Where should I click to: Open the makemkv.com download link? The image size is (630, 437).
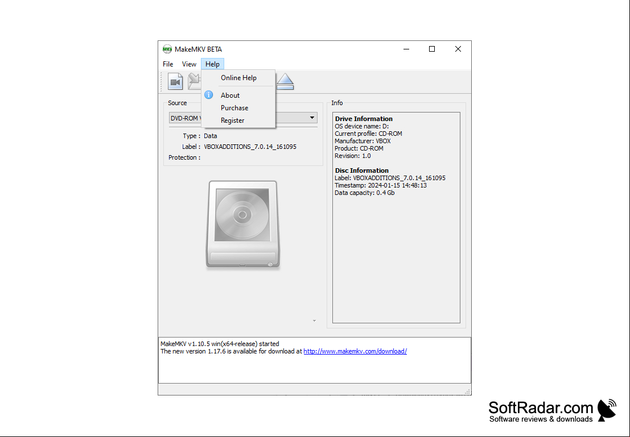tap(355, 352)
